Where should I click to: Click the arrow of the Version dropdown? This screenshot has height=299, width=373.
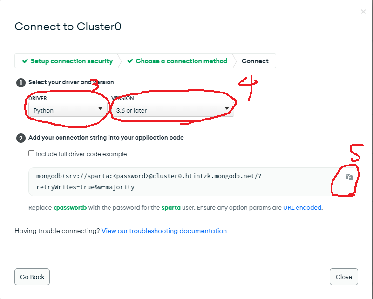pyautogui.click(x=227, y=108)
